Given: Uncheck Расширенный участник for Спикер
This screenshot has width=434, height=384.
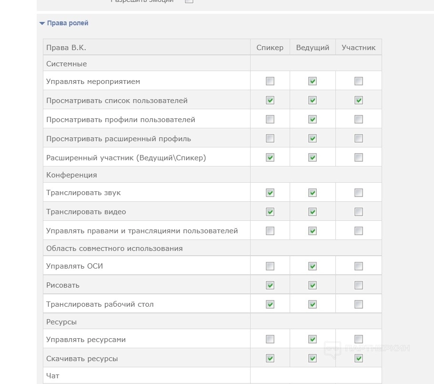Looking at the screenshot, I should [270, 157].
